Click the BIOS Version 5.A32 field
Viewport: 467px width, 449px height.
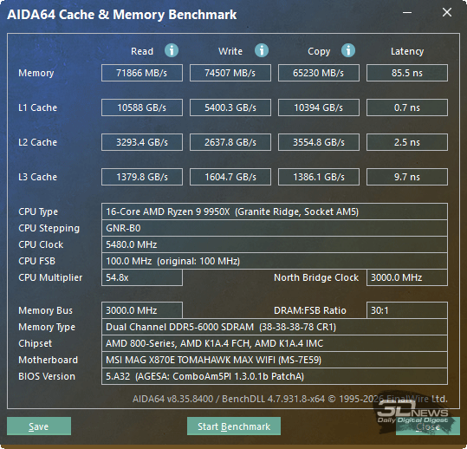click(275, 376)
